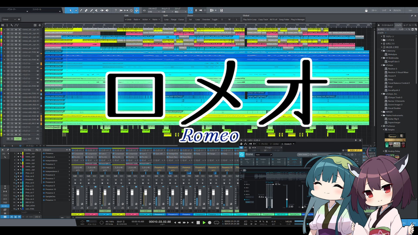
Task: Click the Zoom Overview button
Action: [206, 20]
